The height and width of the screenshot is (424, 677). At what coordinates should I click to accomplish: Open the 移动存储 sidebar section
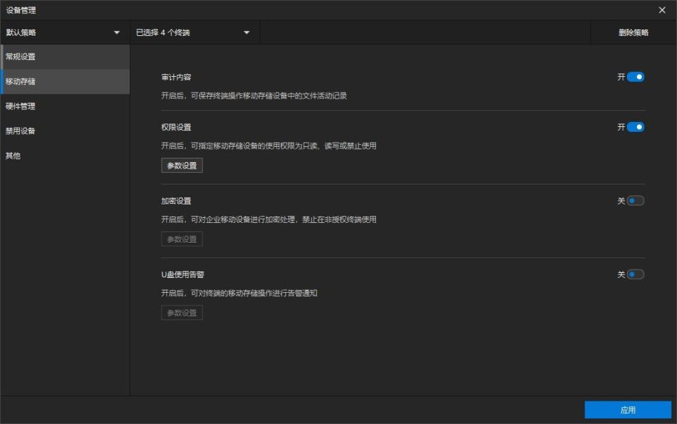tap(65, 82)
